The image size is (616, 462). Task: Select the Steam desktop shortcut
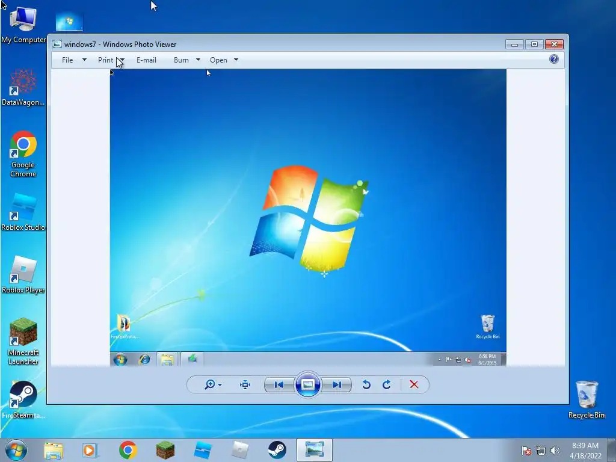23,400
